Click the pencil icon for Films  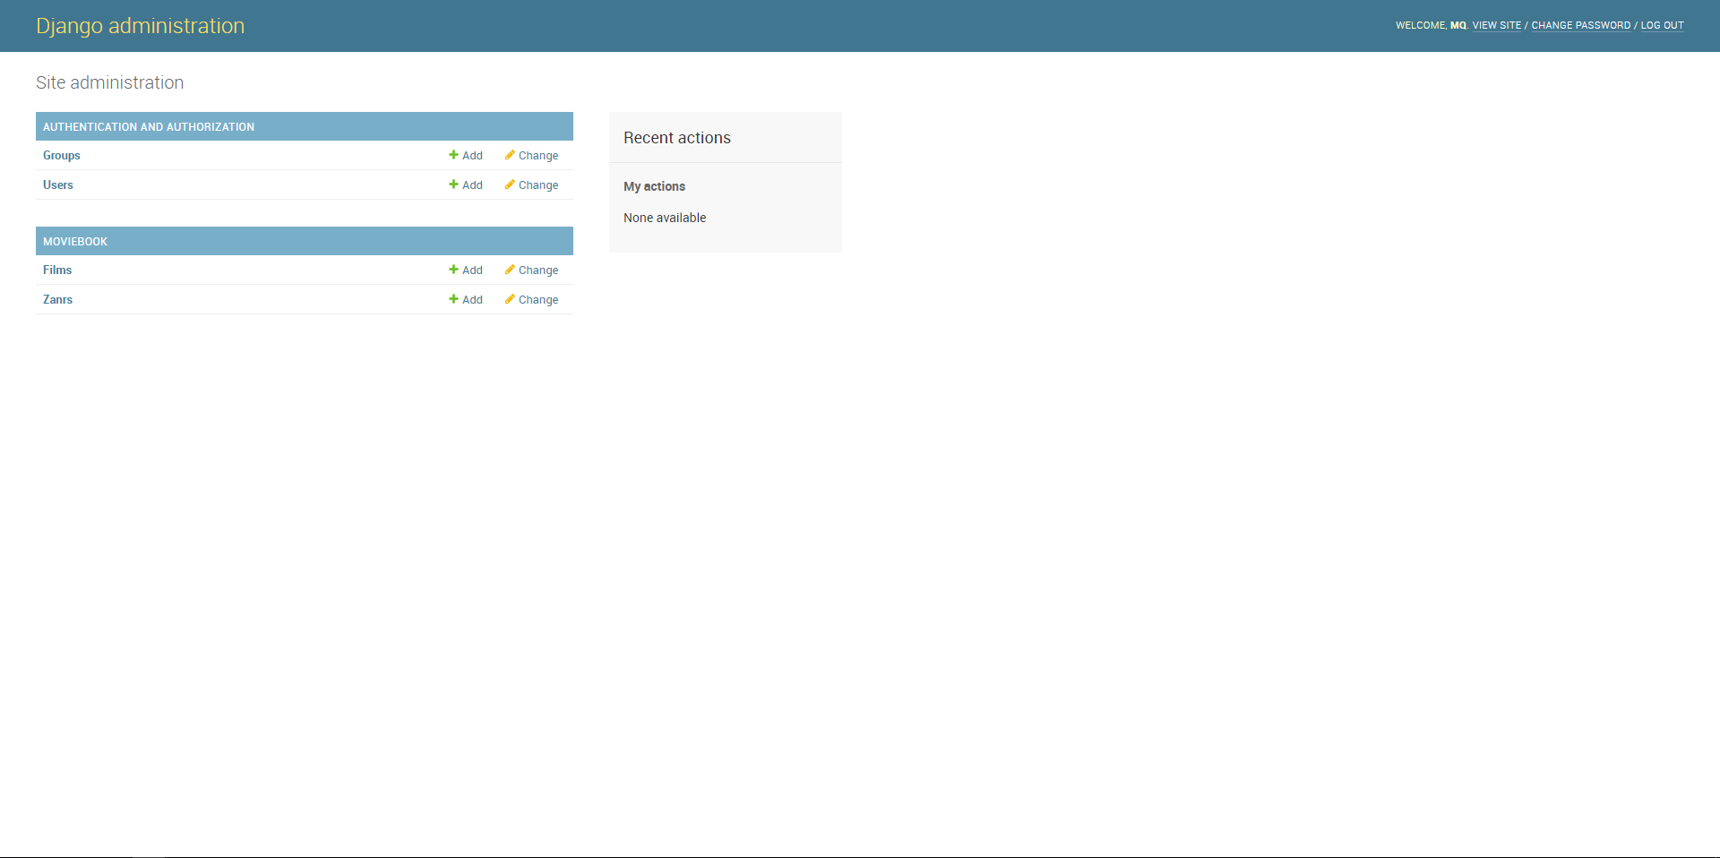tap(510, 270)
